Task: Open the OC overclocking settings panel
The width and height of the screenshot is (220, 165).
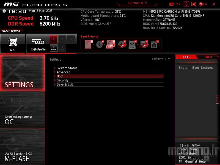Action: click(23, 110)
